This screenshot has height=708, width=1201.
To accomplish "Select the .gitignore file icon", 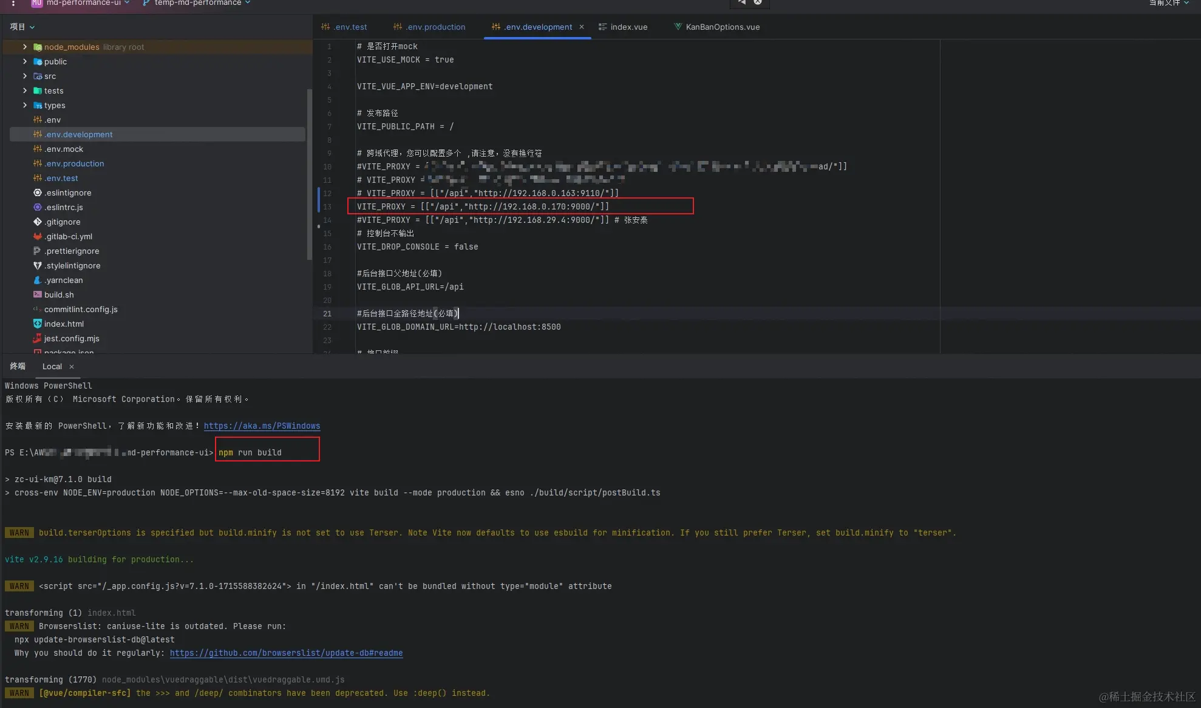I will point(38,222).
